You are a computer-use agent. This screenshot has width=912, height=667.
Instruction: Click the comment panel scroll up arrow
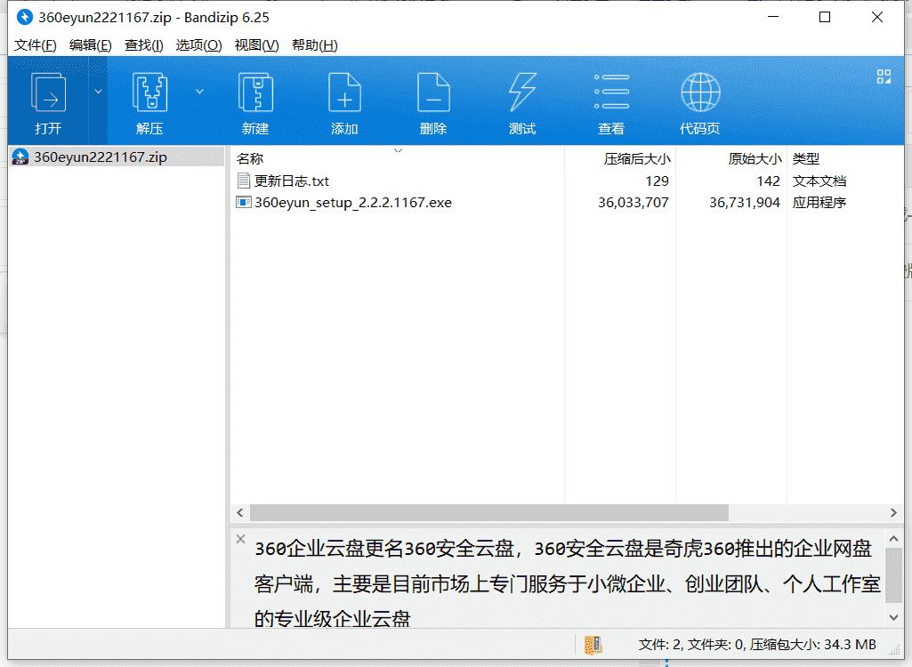point(894,539)
